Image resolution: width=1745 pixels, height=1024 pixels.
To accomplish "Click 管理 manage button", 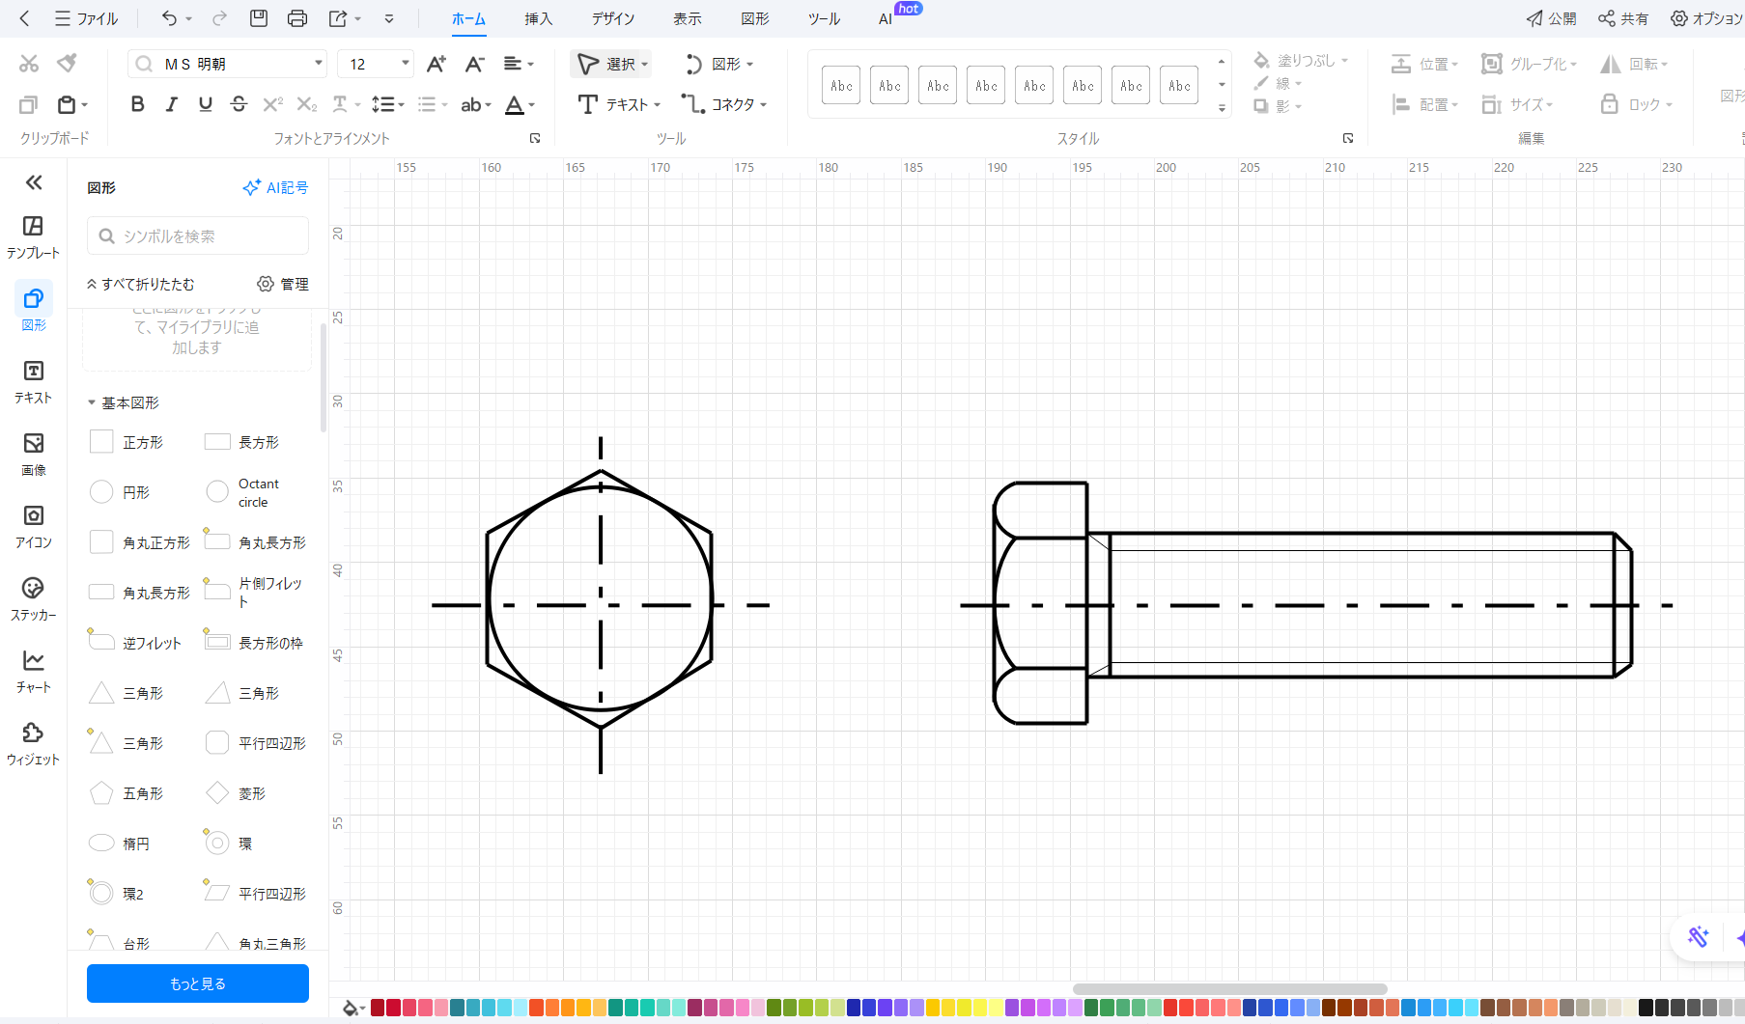I will (x=283, y=284).
